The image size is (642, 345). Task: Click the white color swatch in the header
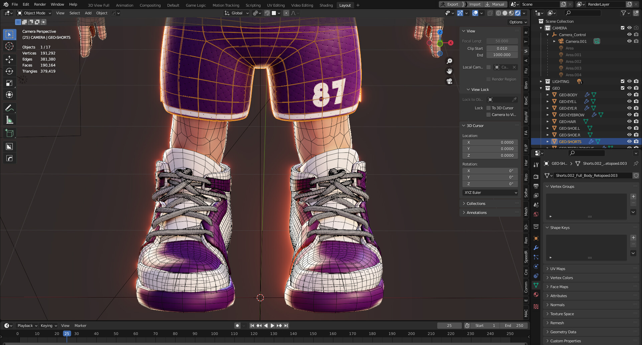pyautogui.click(x=275, y=13)
